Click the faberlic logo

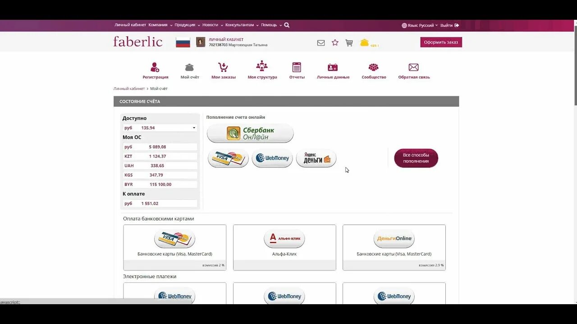coord(137,42)
